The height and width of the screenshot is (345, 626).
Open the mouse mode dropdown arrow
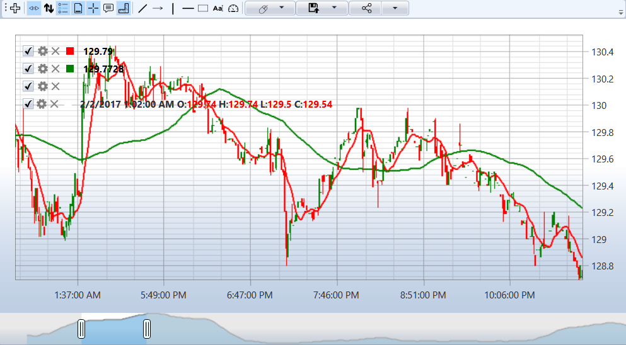(x=281, y=8)
